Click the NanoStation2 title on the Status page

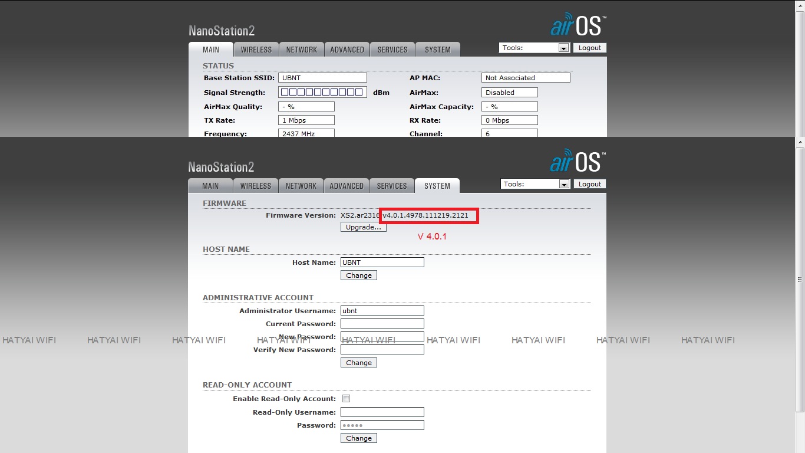click(x=222, y=31)
